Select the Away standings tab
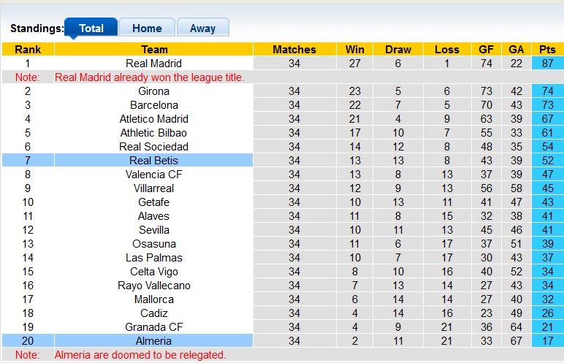Viewport: 564px width, 363px height. click(x=202, y=28)
